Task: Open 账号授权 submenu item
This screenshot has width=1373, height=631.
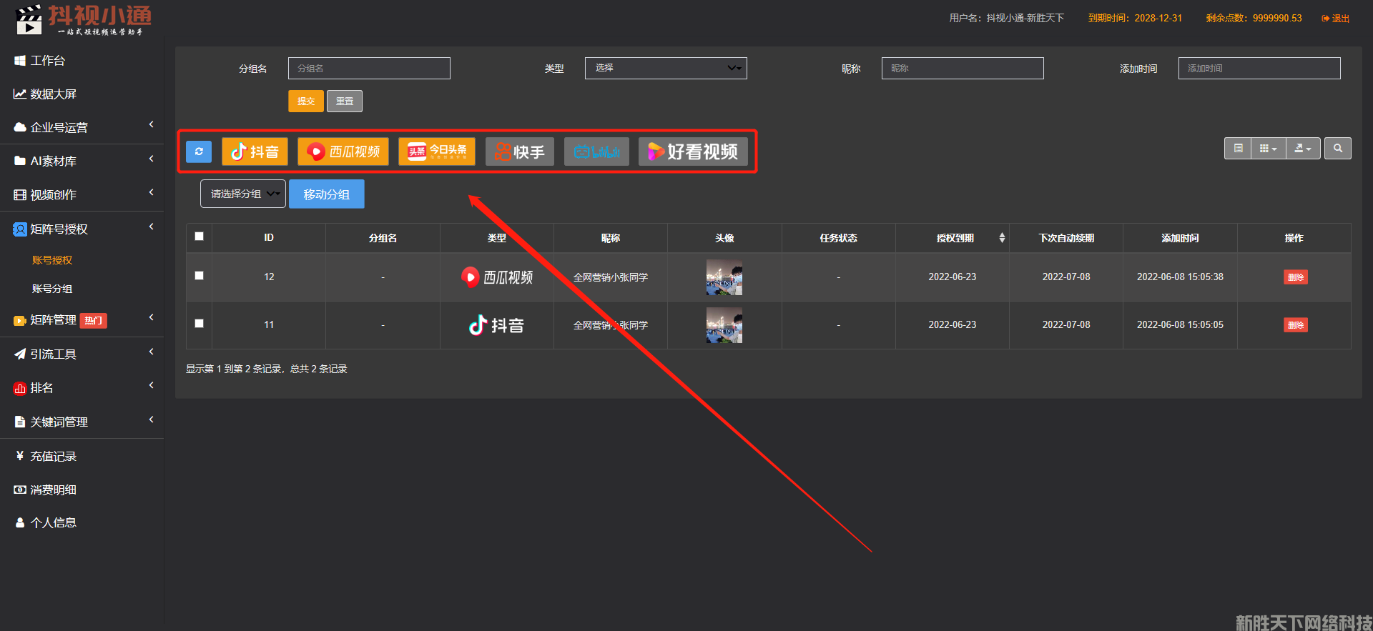Action: pos(52,260)
